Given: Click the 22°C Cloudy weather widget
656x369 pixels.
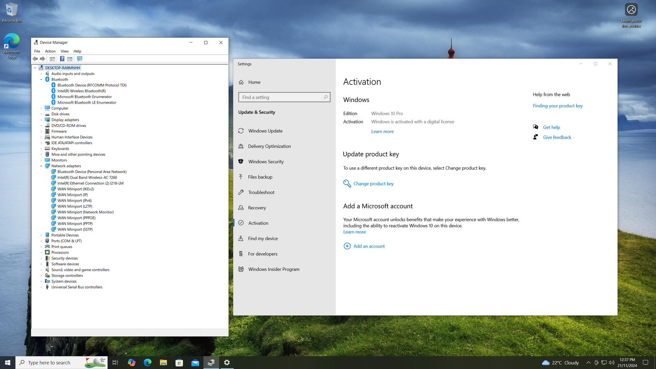Looking at the screenshot, I should [x=560, y=362].
